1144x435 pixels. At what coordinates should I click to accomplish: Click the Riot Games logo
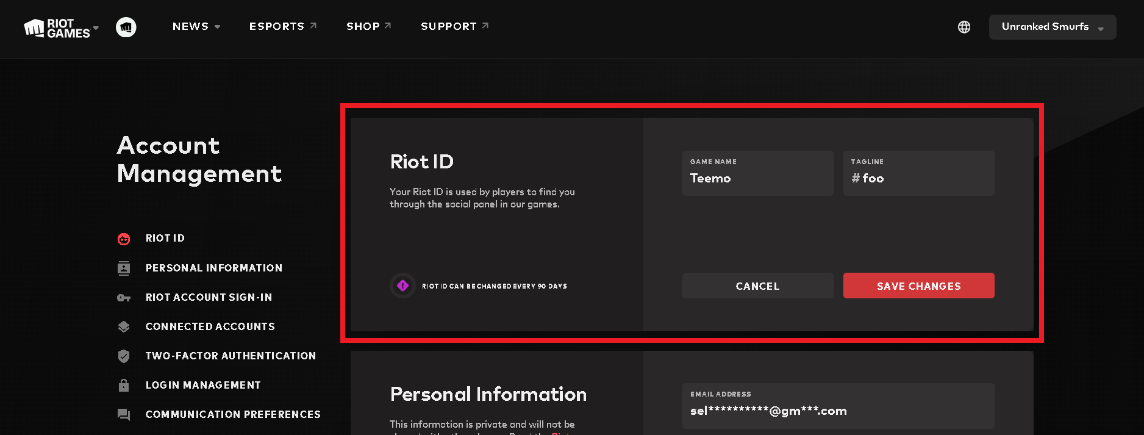point(57,28)
